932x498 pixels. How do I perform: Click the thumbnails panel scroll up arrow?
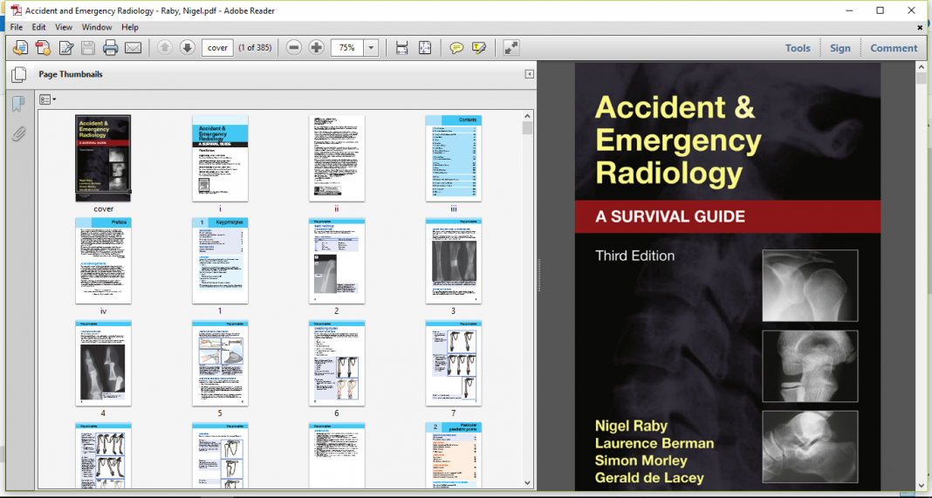coord(527,116)
